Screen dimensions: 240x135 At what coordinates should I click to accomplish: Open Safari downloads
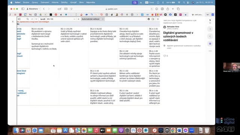(x=157, y=9)
